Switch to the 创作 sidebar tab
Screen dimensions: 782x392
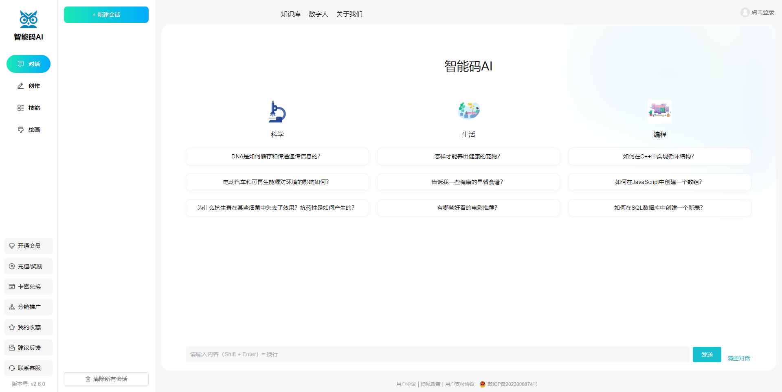29,86
